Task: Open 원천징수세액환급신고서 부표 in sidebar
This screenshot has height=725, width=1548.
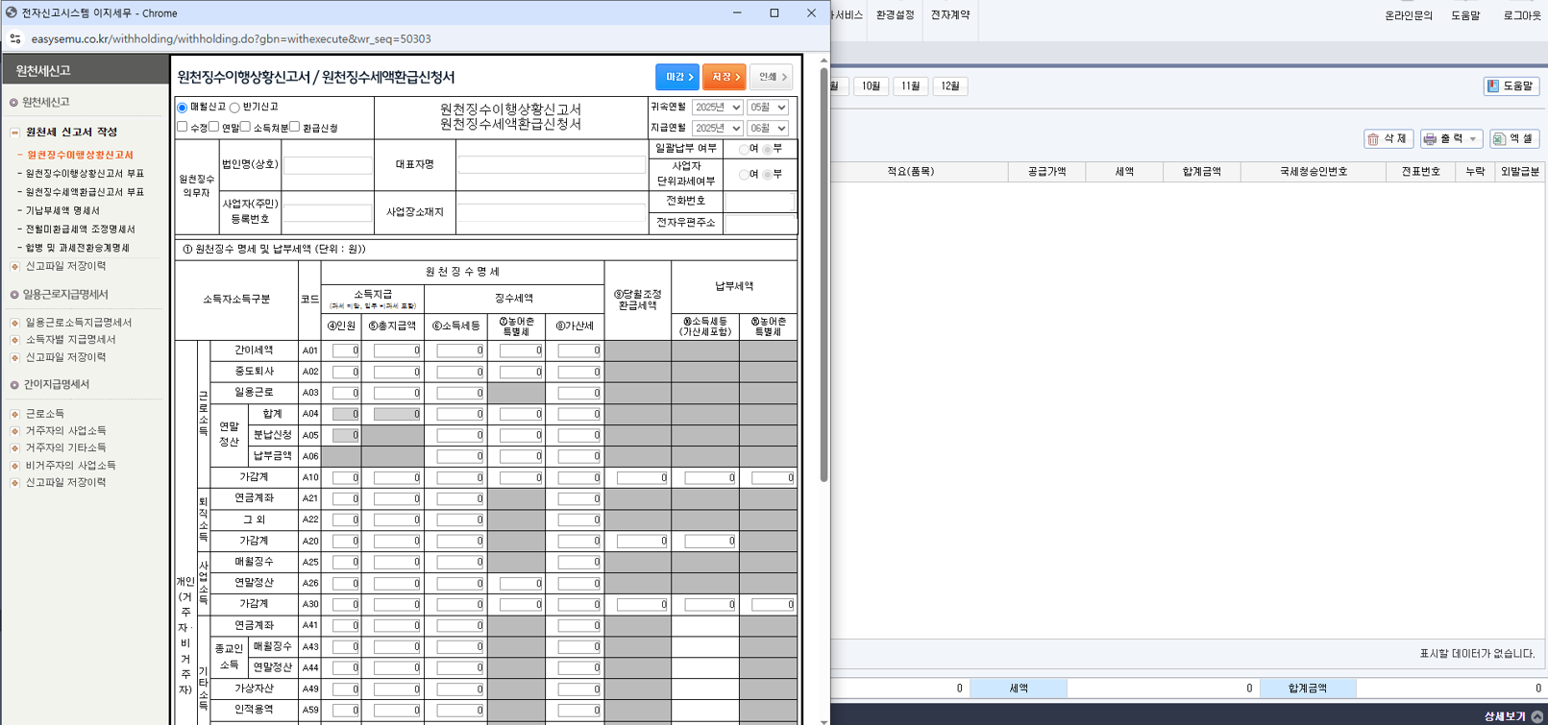Action: pyautogui.click(x=85, y=192)
